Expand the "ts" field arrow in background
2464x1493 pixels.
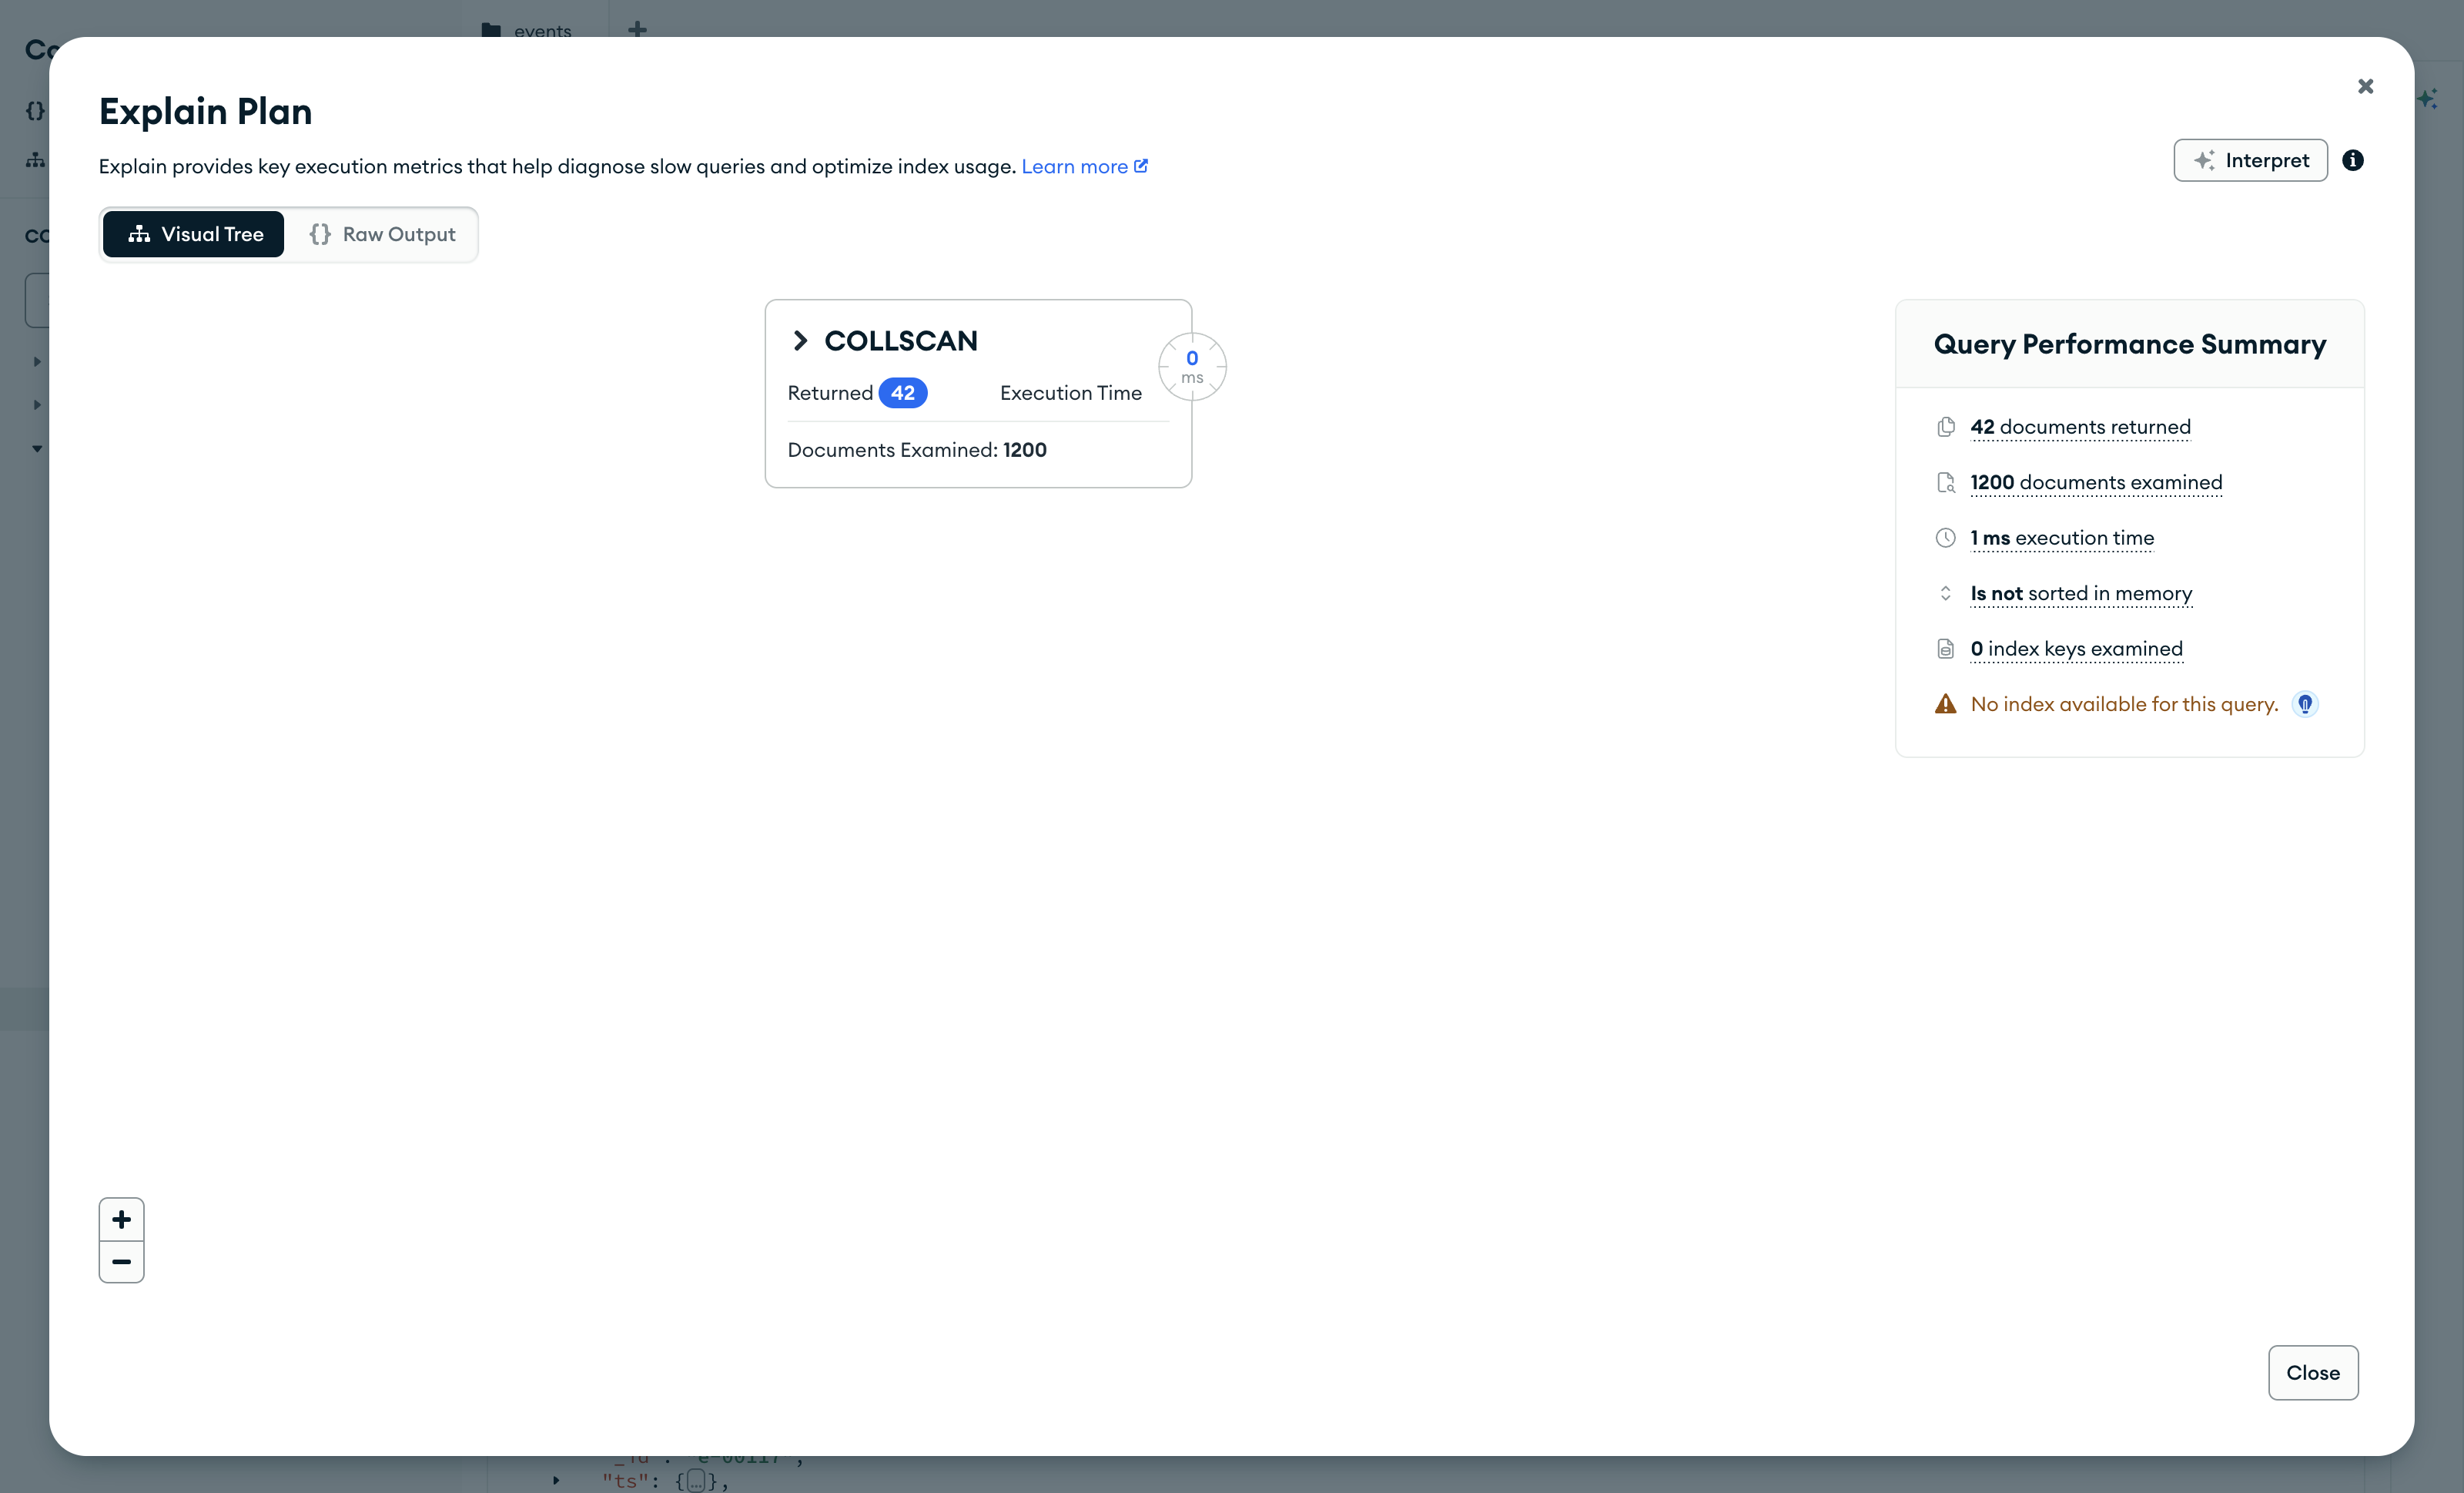tap(556, 1480)
